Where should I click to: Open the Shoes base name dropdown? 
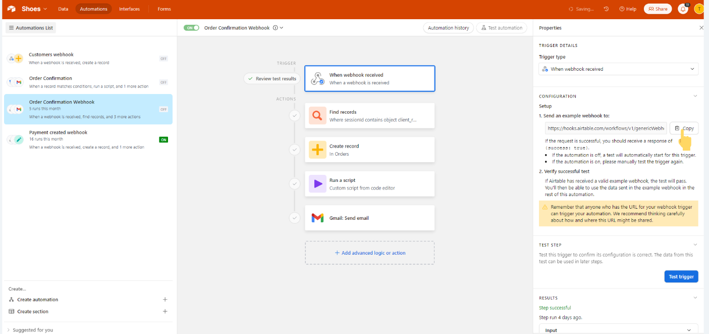point(34,9)
